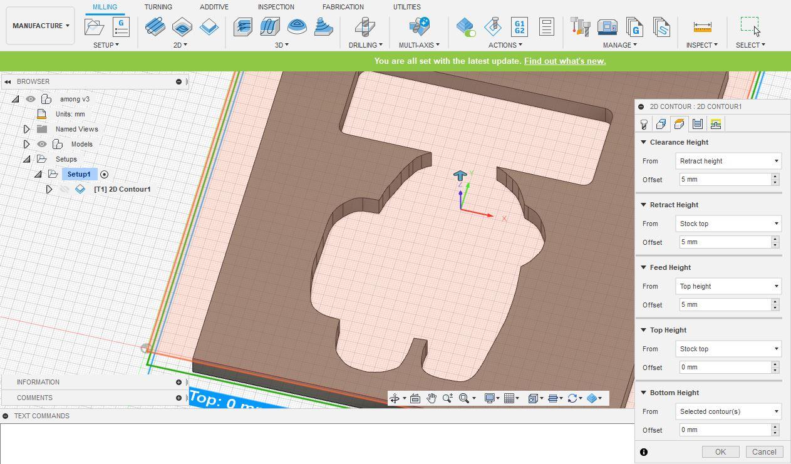Open the Geometry tab in 2D Contour dialog
Viewport: 791px width, 464px height.
[x=661, y=124]
